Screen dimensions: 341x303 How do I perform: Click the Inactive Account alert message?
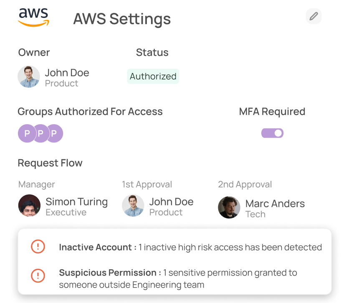(190, 247)
